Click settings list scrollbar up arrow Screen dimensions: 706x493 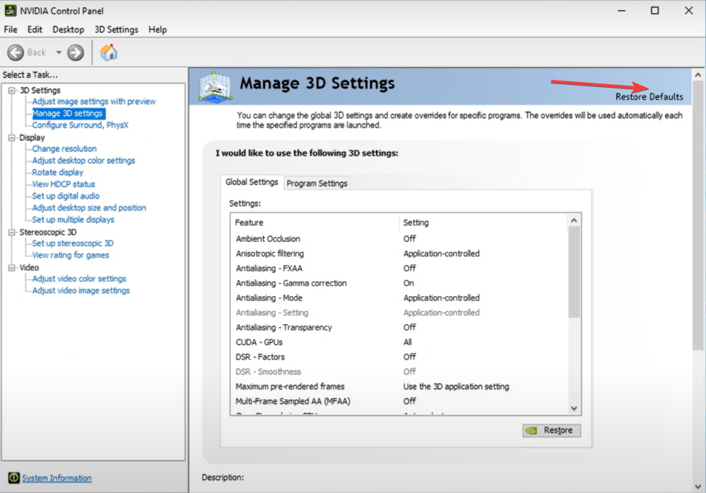(x=574, y=221)
